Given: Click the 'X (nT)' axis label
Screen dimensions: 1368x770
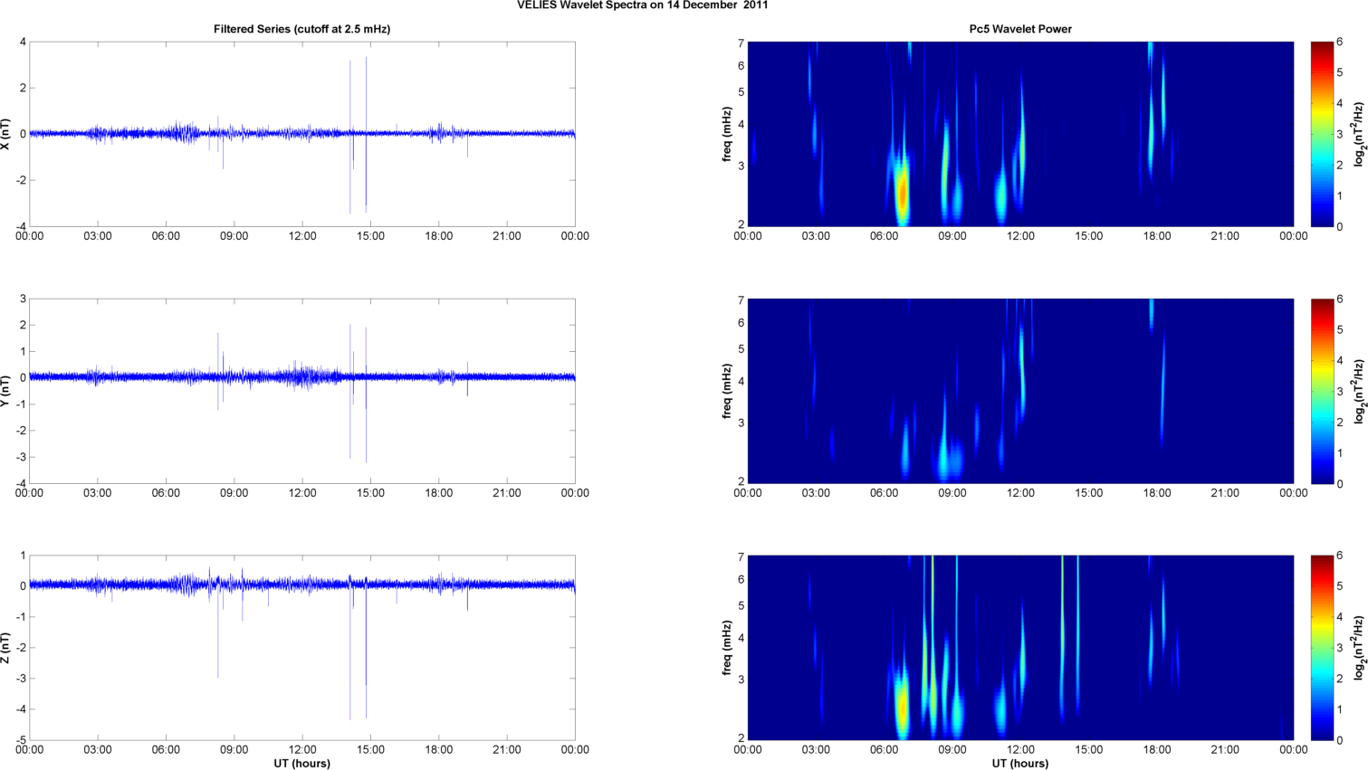Looking at the screenshot, I should pos(6,134).
